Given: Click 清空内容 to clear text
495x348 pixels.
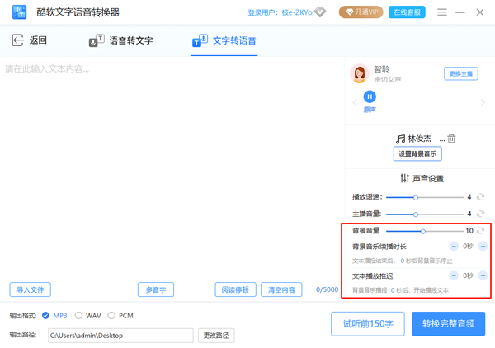Looking at the screenshot, I should coord(281,289).
